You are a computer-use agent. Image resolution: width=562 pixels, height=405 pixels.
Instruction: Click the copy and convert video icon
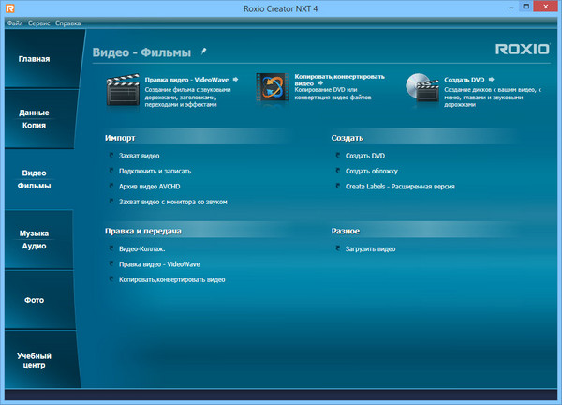click(273, 91)
